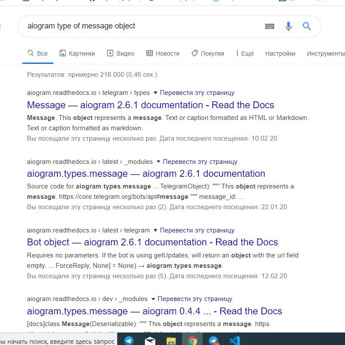Screen dimensions: 345x345
Task: Open Visual Studio Code from taskbar
Action: pyautogui.click(x=235, y=341)
